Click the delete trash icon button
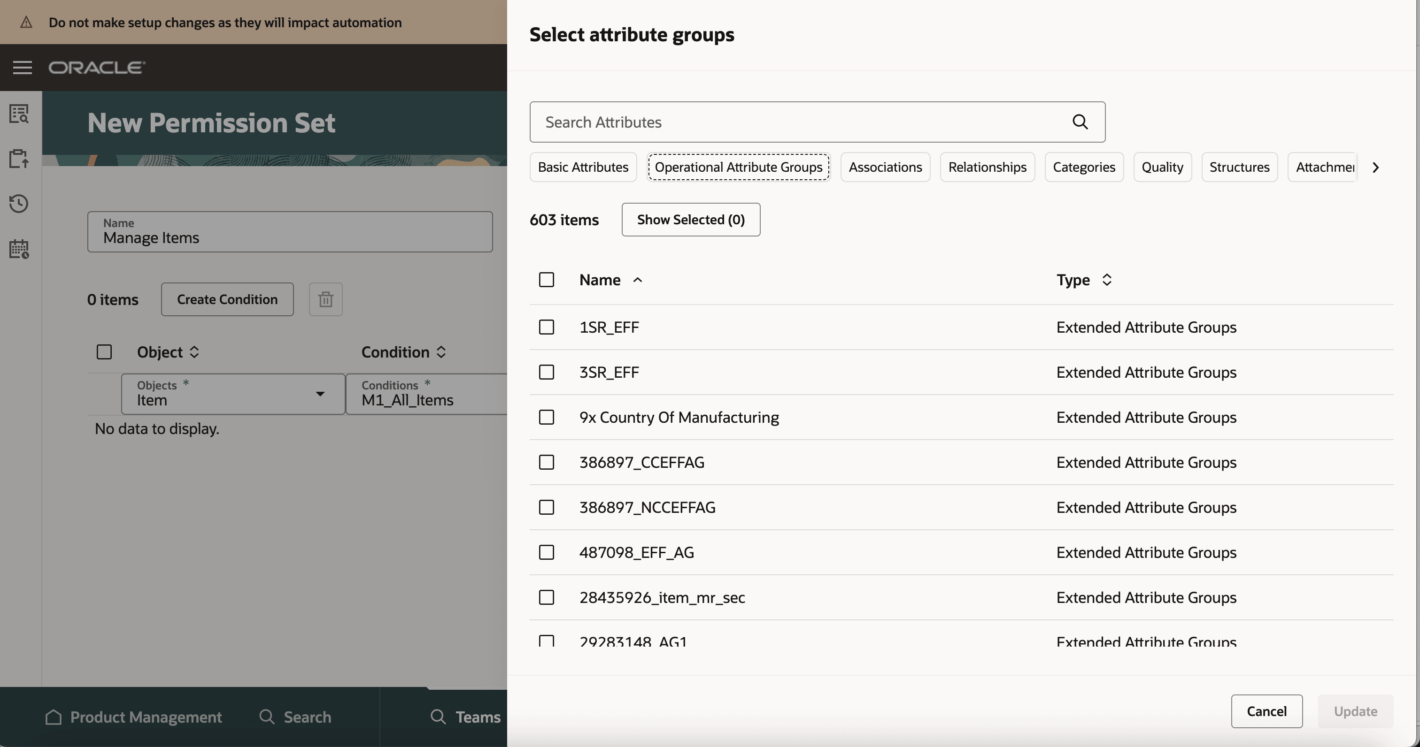This screenshot has height=747, width=1420. (x=326, y=299)
